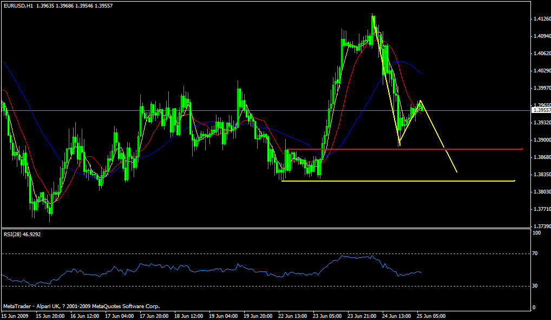Image resolution: width=551 pixels, height=320 pixels.
Task: Click the 1.39970 price axis label
Action: (x=542, y=88)
